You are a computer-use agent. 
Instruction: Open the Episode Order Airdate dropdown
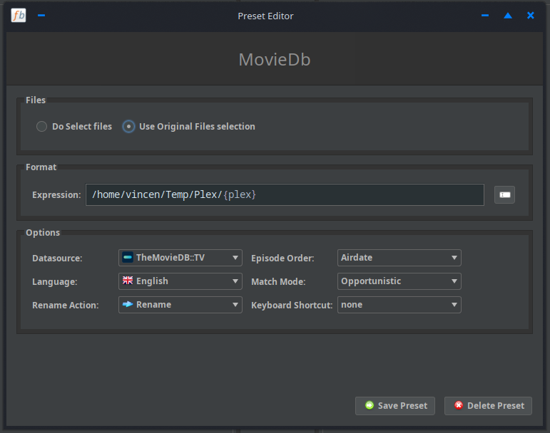(399, 258)
